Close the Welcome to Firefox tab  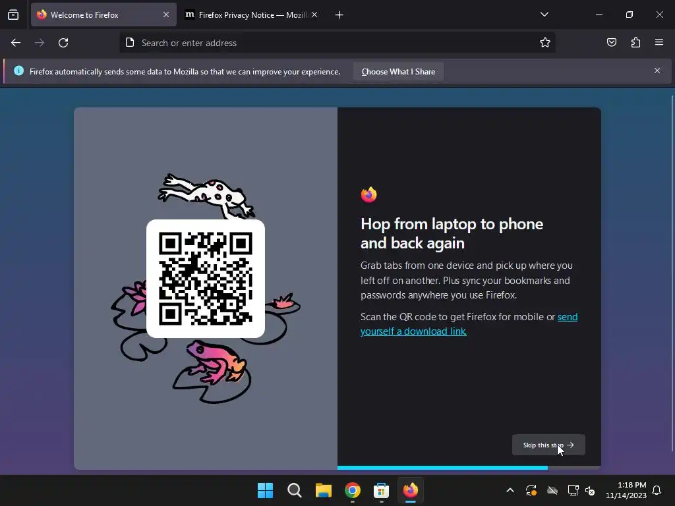click(166, 14)
